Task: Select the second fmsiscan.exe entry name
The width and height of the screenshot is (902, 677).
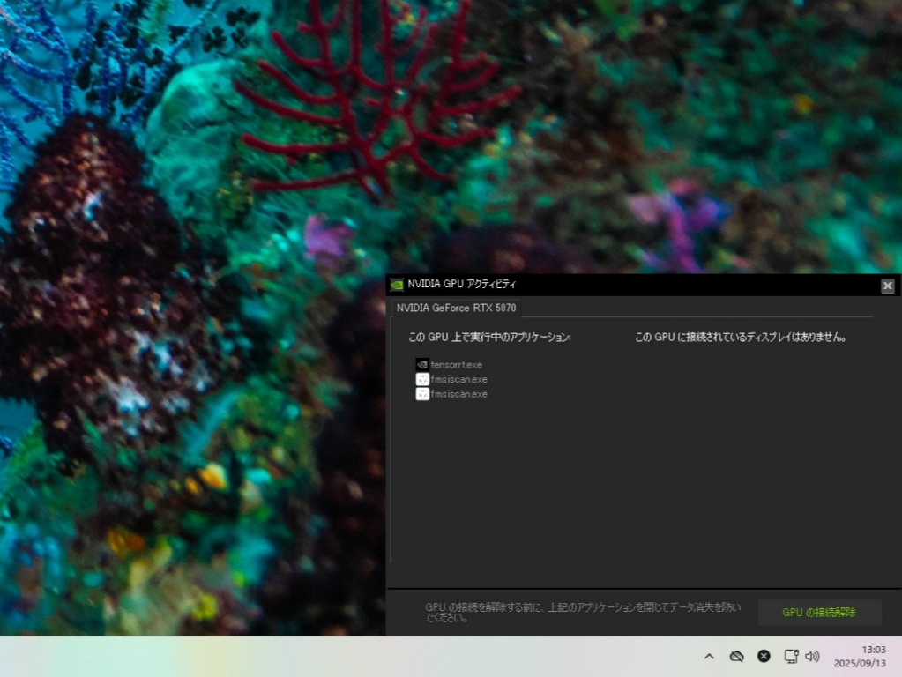Action: [458, 395]
